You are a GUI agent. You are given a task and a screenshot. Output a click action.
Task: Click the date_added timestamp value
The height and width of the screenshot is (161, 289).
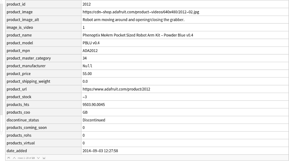pyautogui.click(x=100, y=151)
